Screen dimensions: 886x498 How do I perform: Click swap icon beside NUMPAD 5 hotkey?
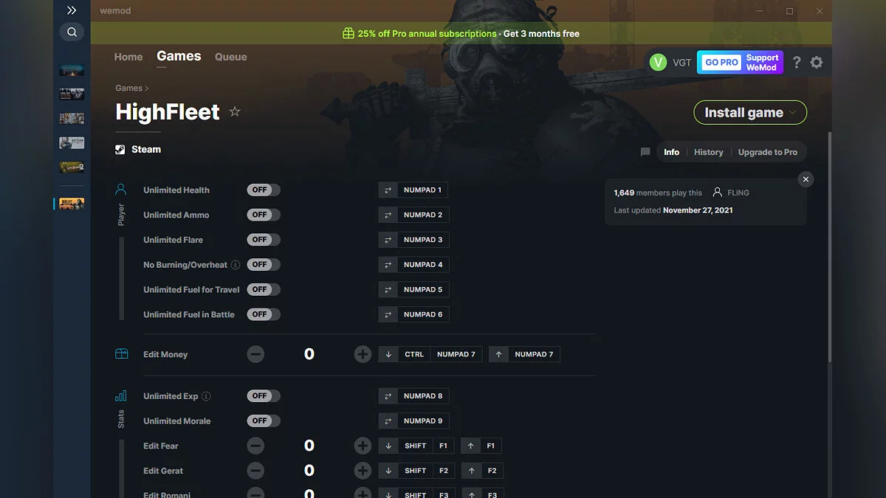point(388,289)
